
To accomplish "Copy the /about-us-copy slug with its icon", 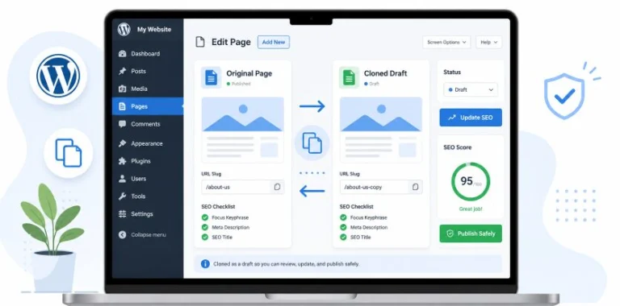I will pos(415,187).
